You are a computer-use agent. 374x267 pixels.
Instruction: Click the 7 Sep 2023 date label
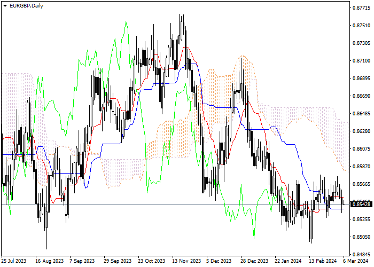(x=82, y=261)
